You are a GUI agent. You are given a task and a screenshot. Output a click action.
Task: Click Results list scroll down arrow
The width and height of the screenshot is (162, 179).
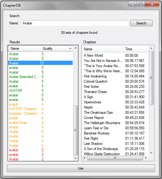coord(76,158)
